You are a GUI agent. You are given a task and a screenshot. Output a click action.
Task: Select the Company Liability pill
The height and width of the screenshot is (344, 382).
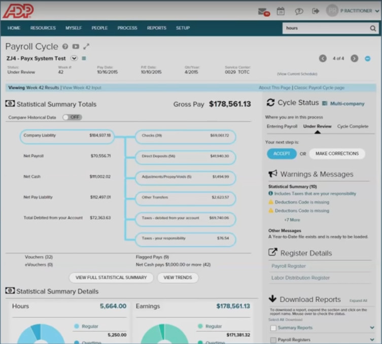point(67,136)
